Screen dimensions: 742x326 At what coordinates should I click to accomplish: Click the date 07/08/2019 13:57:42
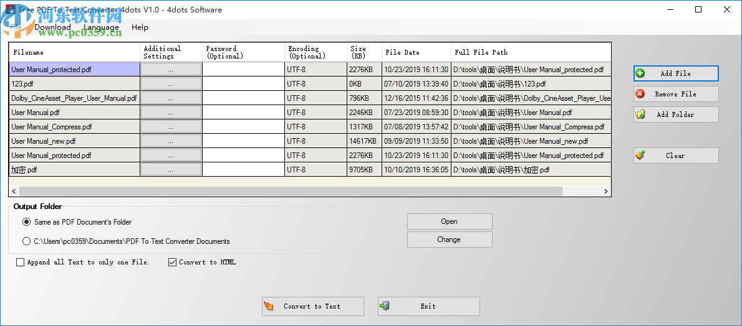click(x=417, y=127)
